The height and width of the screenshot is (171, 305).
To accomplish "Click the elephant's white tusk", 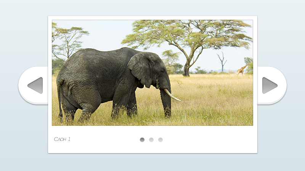I will [x=172, y=95].
